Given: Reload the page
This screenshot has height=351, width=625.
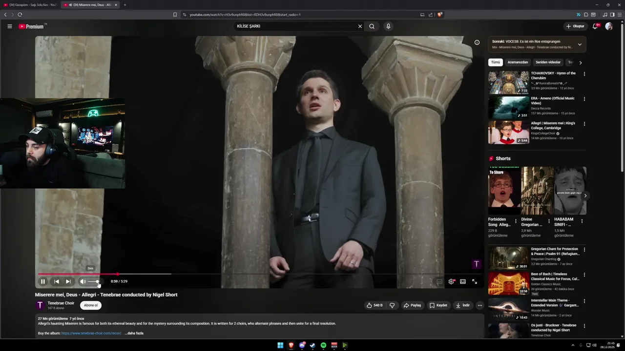Looking at the screenshot, I should [20, 15].
